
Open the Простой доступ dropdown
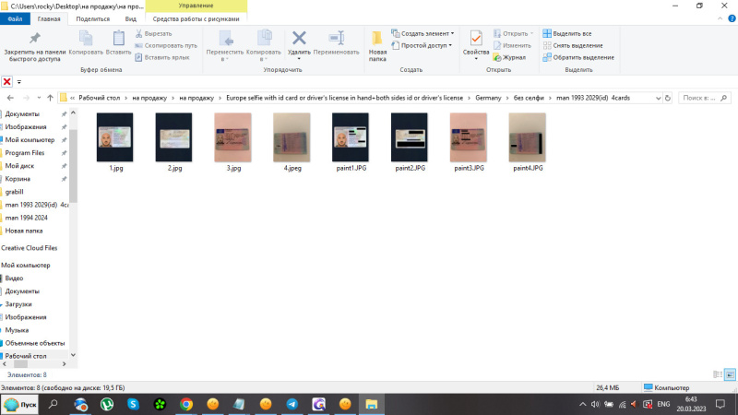point(425,45)
